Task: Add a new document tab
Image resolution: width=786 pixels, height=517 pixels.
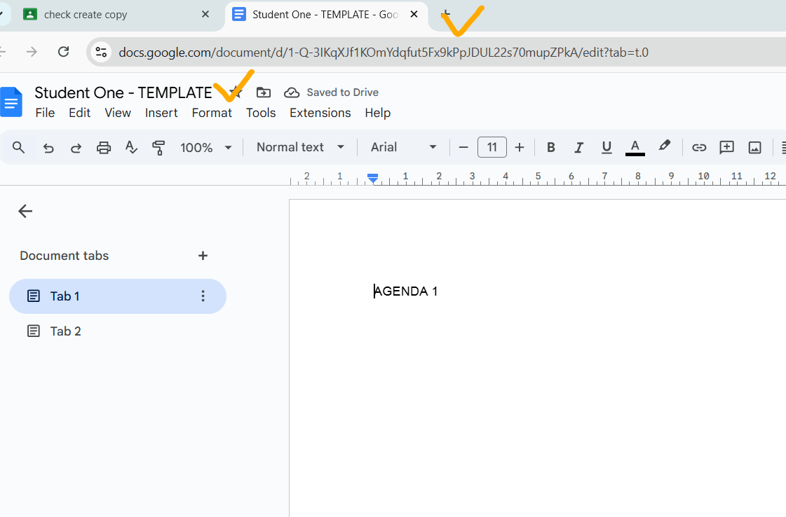Action: [x=203, y=256]
